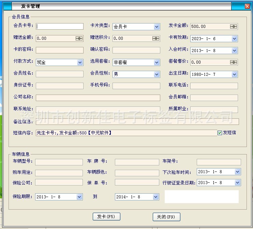This screenshot has width=253, height=229.
Task: Focus the 会员姓名 text field
Action: [x=60, y=74]
